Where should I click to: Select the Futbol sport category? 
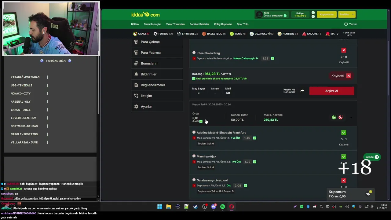163,34
